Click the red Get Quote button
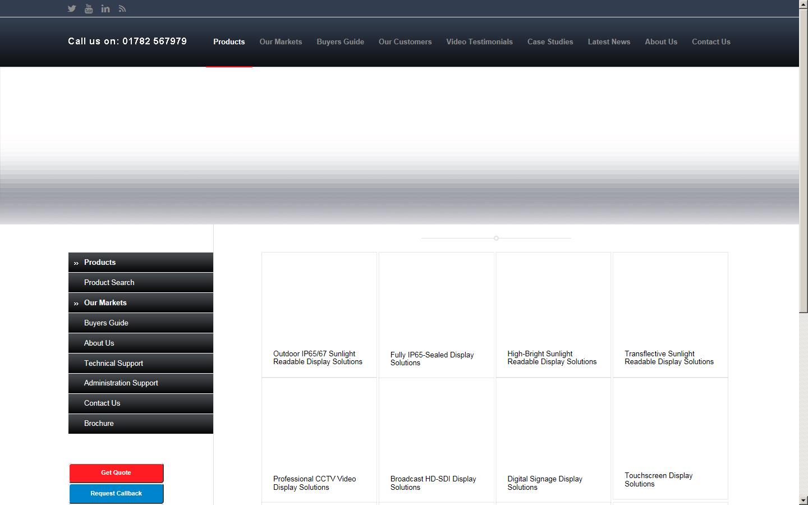The width and height of the screenshot is (808, 505). click(x=116, y=473)
